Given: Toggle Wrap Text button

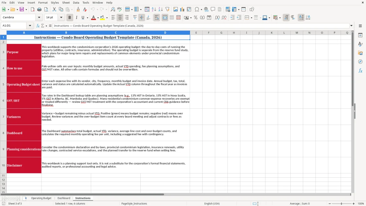Looking at the screenshot, I should [x=156, y=18].
